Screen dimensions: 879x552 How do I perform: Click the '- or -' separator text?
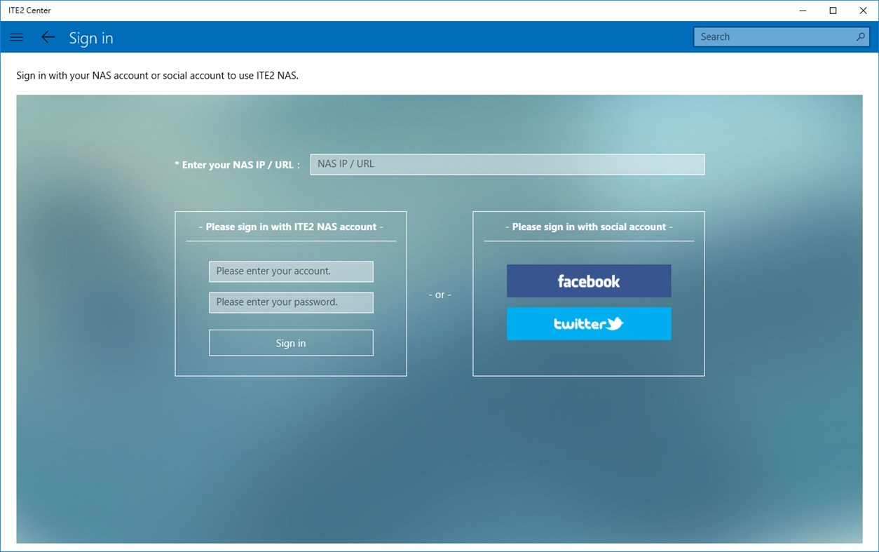click(440, 295)
